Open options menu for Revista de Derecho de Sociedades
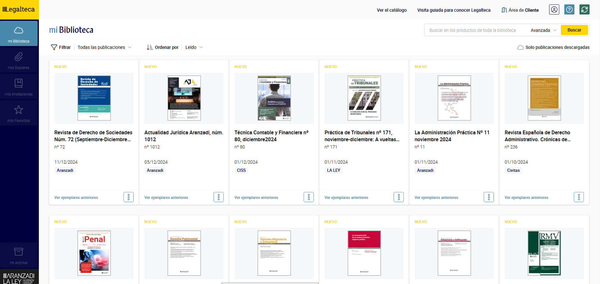This screenshot has height=284, width=600. [x=129, y=197]
